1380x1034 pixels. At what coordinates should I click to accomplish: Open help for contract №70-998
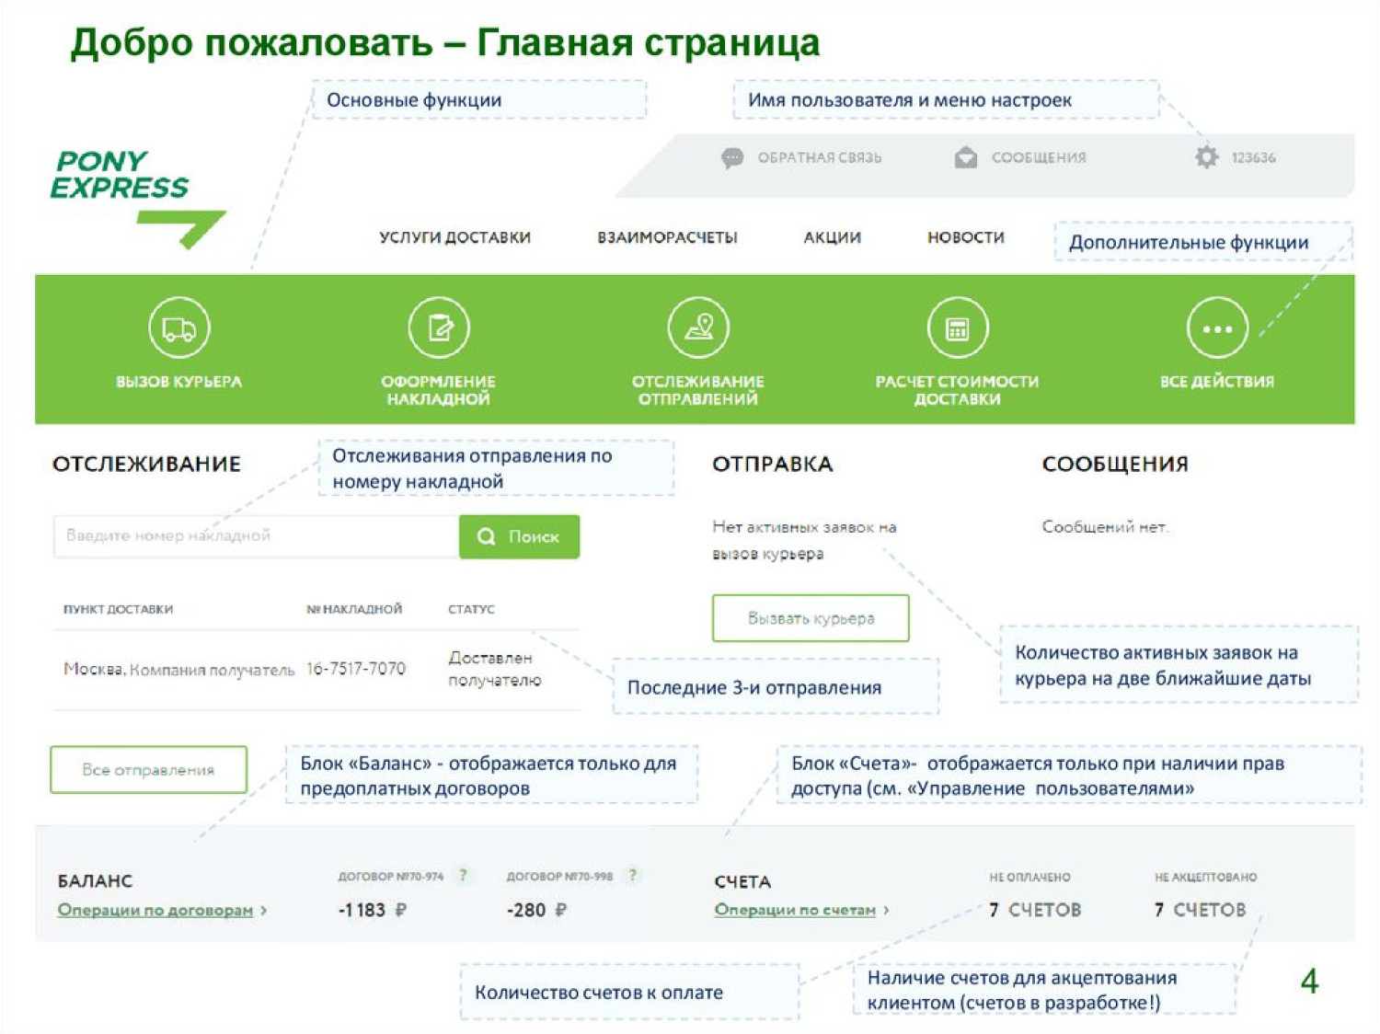(632, 876)
